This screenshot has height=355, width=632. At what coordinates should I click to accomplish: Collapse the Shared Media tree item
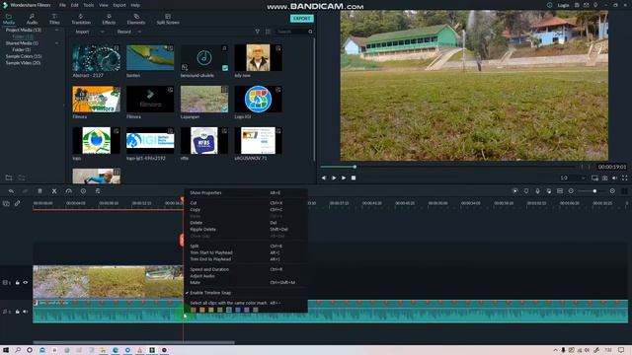coord(56,43)
